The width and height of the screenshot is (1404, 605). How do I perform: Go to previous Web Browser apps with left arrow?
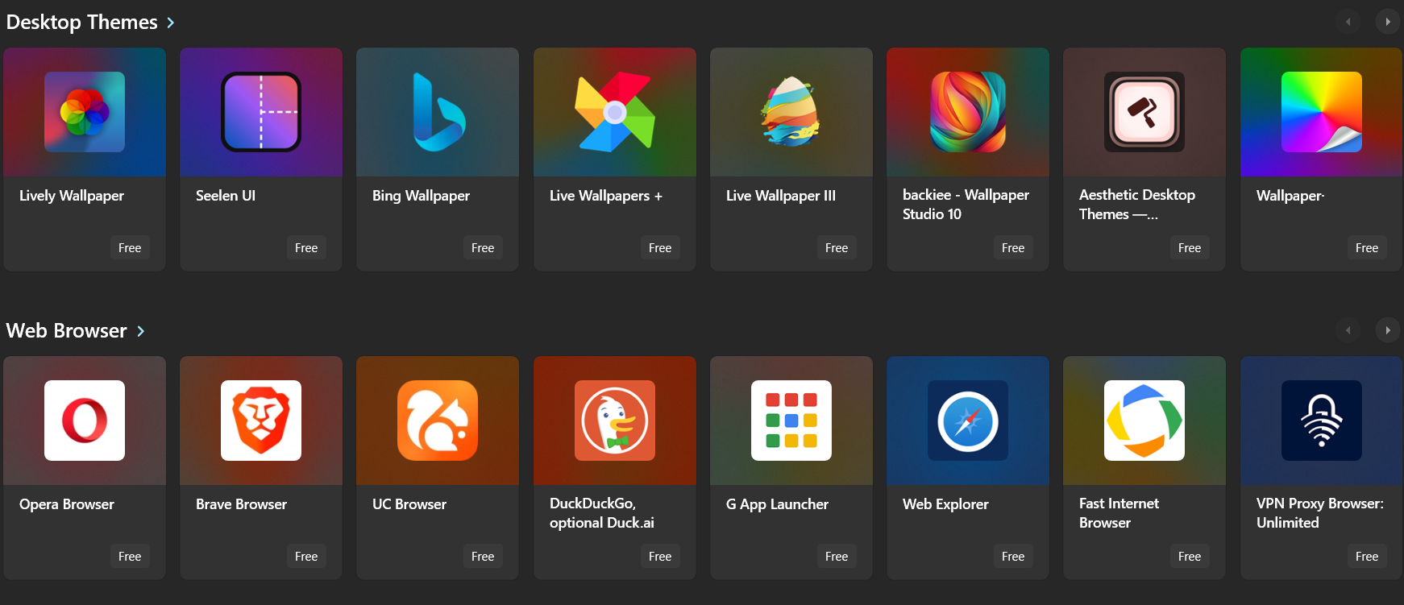1348,330
